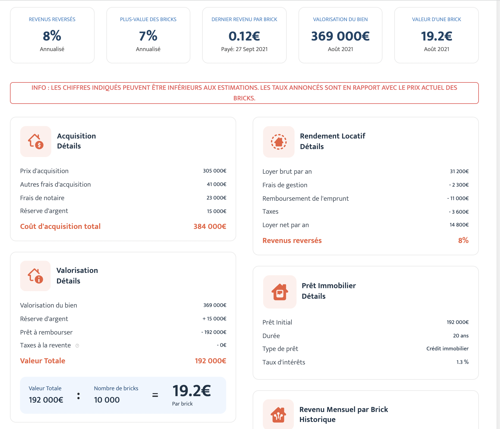Click the Revenu Mensuel par Brick Historique heading

[343, 414]
